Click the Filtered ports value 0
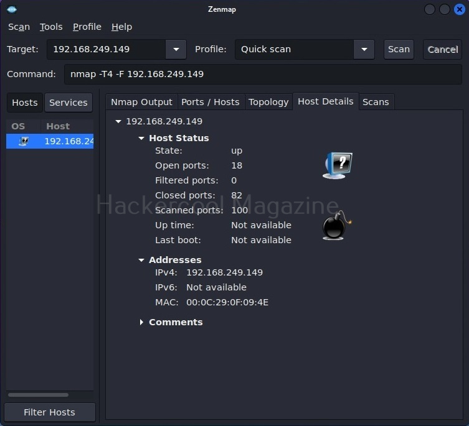This screenshot has width=469, height=426. tap(234, 180)
